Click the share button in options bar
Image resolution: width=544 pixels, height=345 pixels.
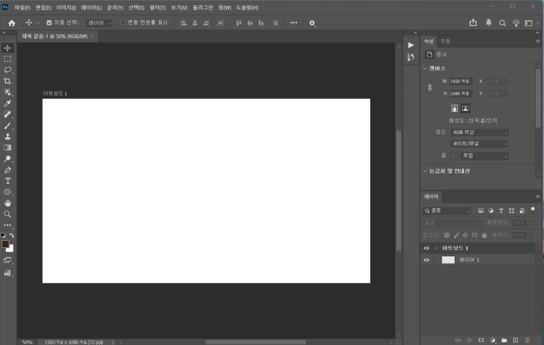point(473,23)
